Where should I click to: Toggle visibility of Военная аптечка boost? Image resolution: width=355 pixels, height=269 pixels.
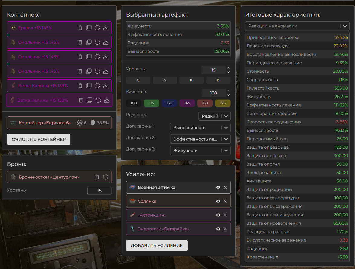point(218,187)
